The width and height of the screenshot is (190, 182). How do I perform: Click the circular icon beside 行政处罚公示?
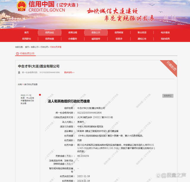(18, 54)
